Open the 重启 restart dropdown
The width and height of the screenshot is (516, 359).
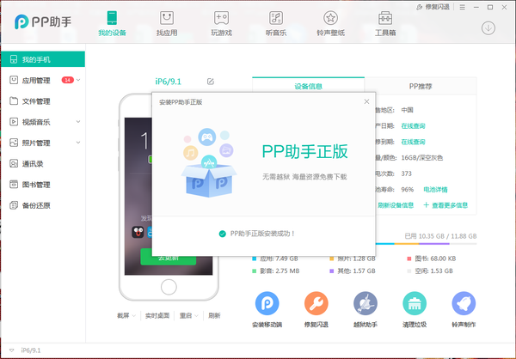pos(188,315)
